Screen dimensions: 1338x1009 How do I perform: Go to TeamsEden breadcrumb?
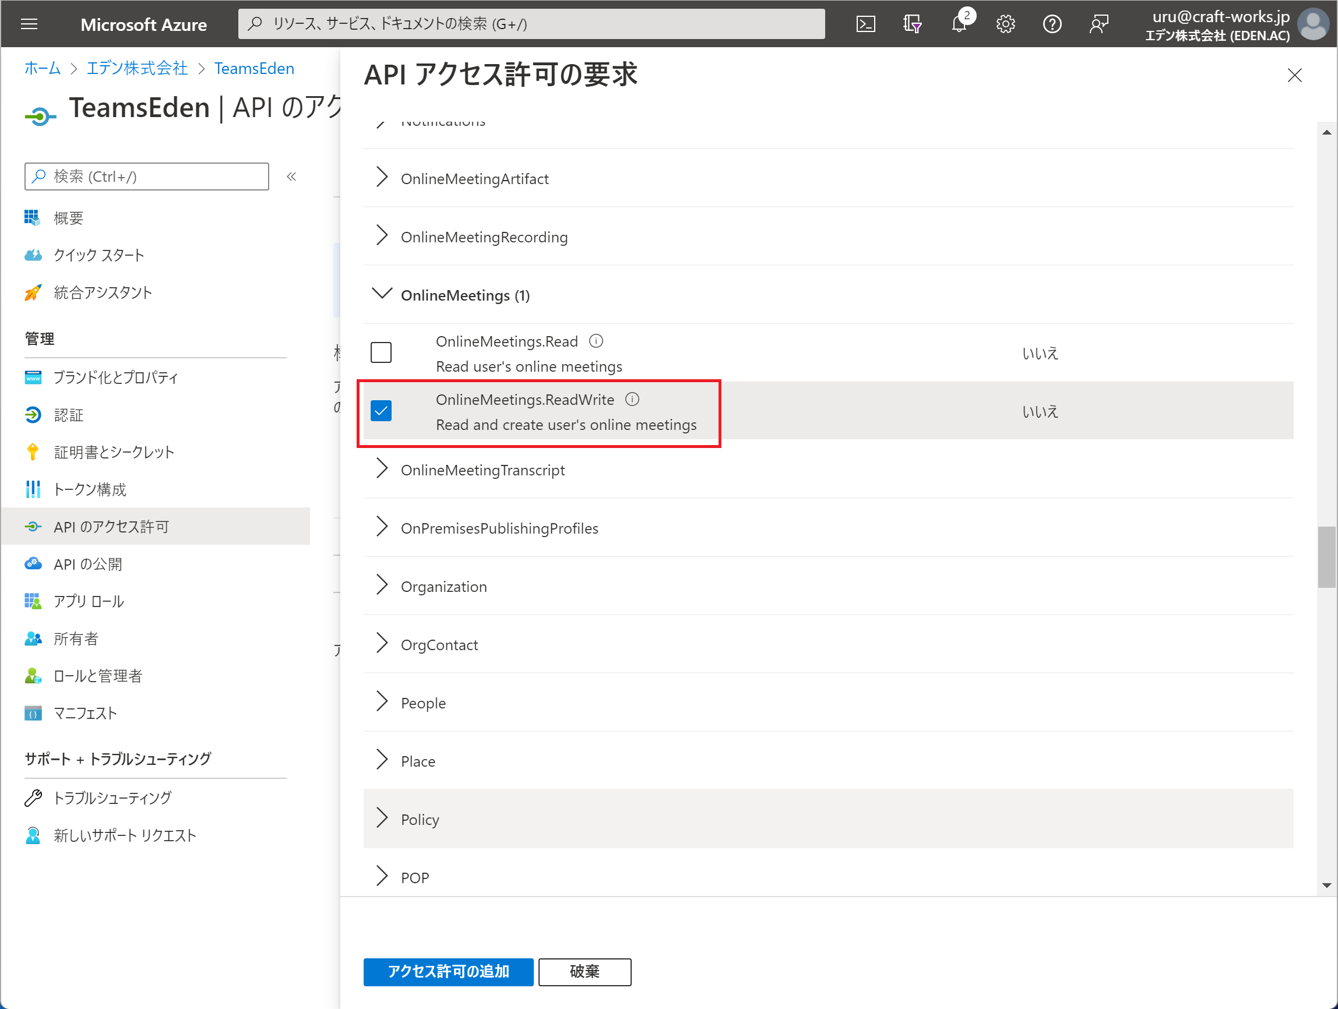tap(254, 68)
